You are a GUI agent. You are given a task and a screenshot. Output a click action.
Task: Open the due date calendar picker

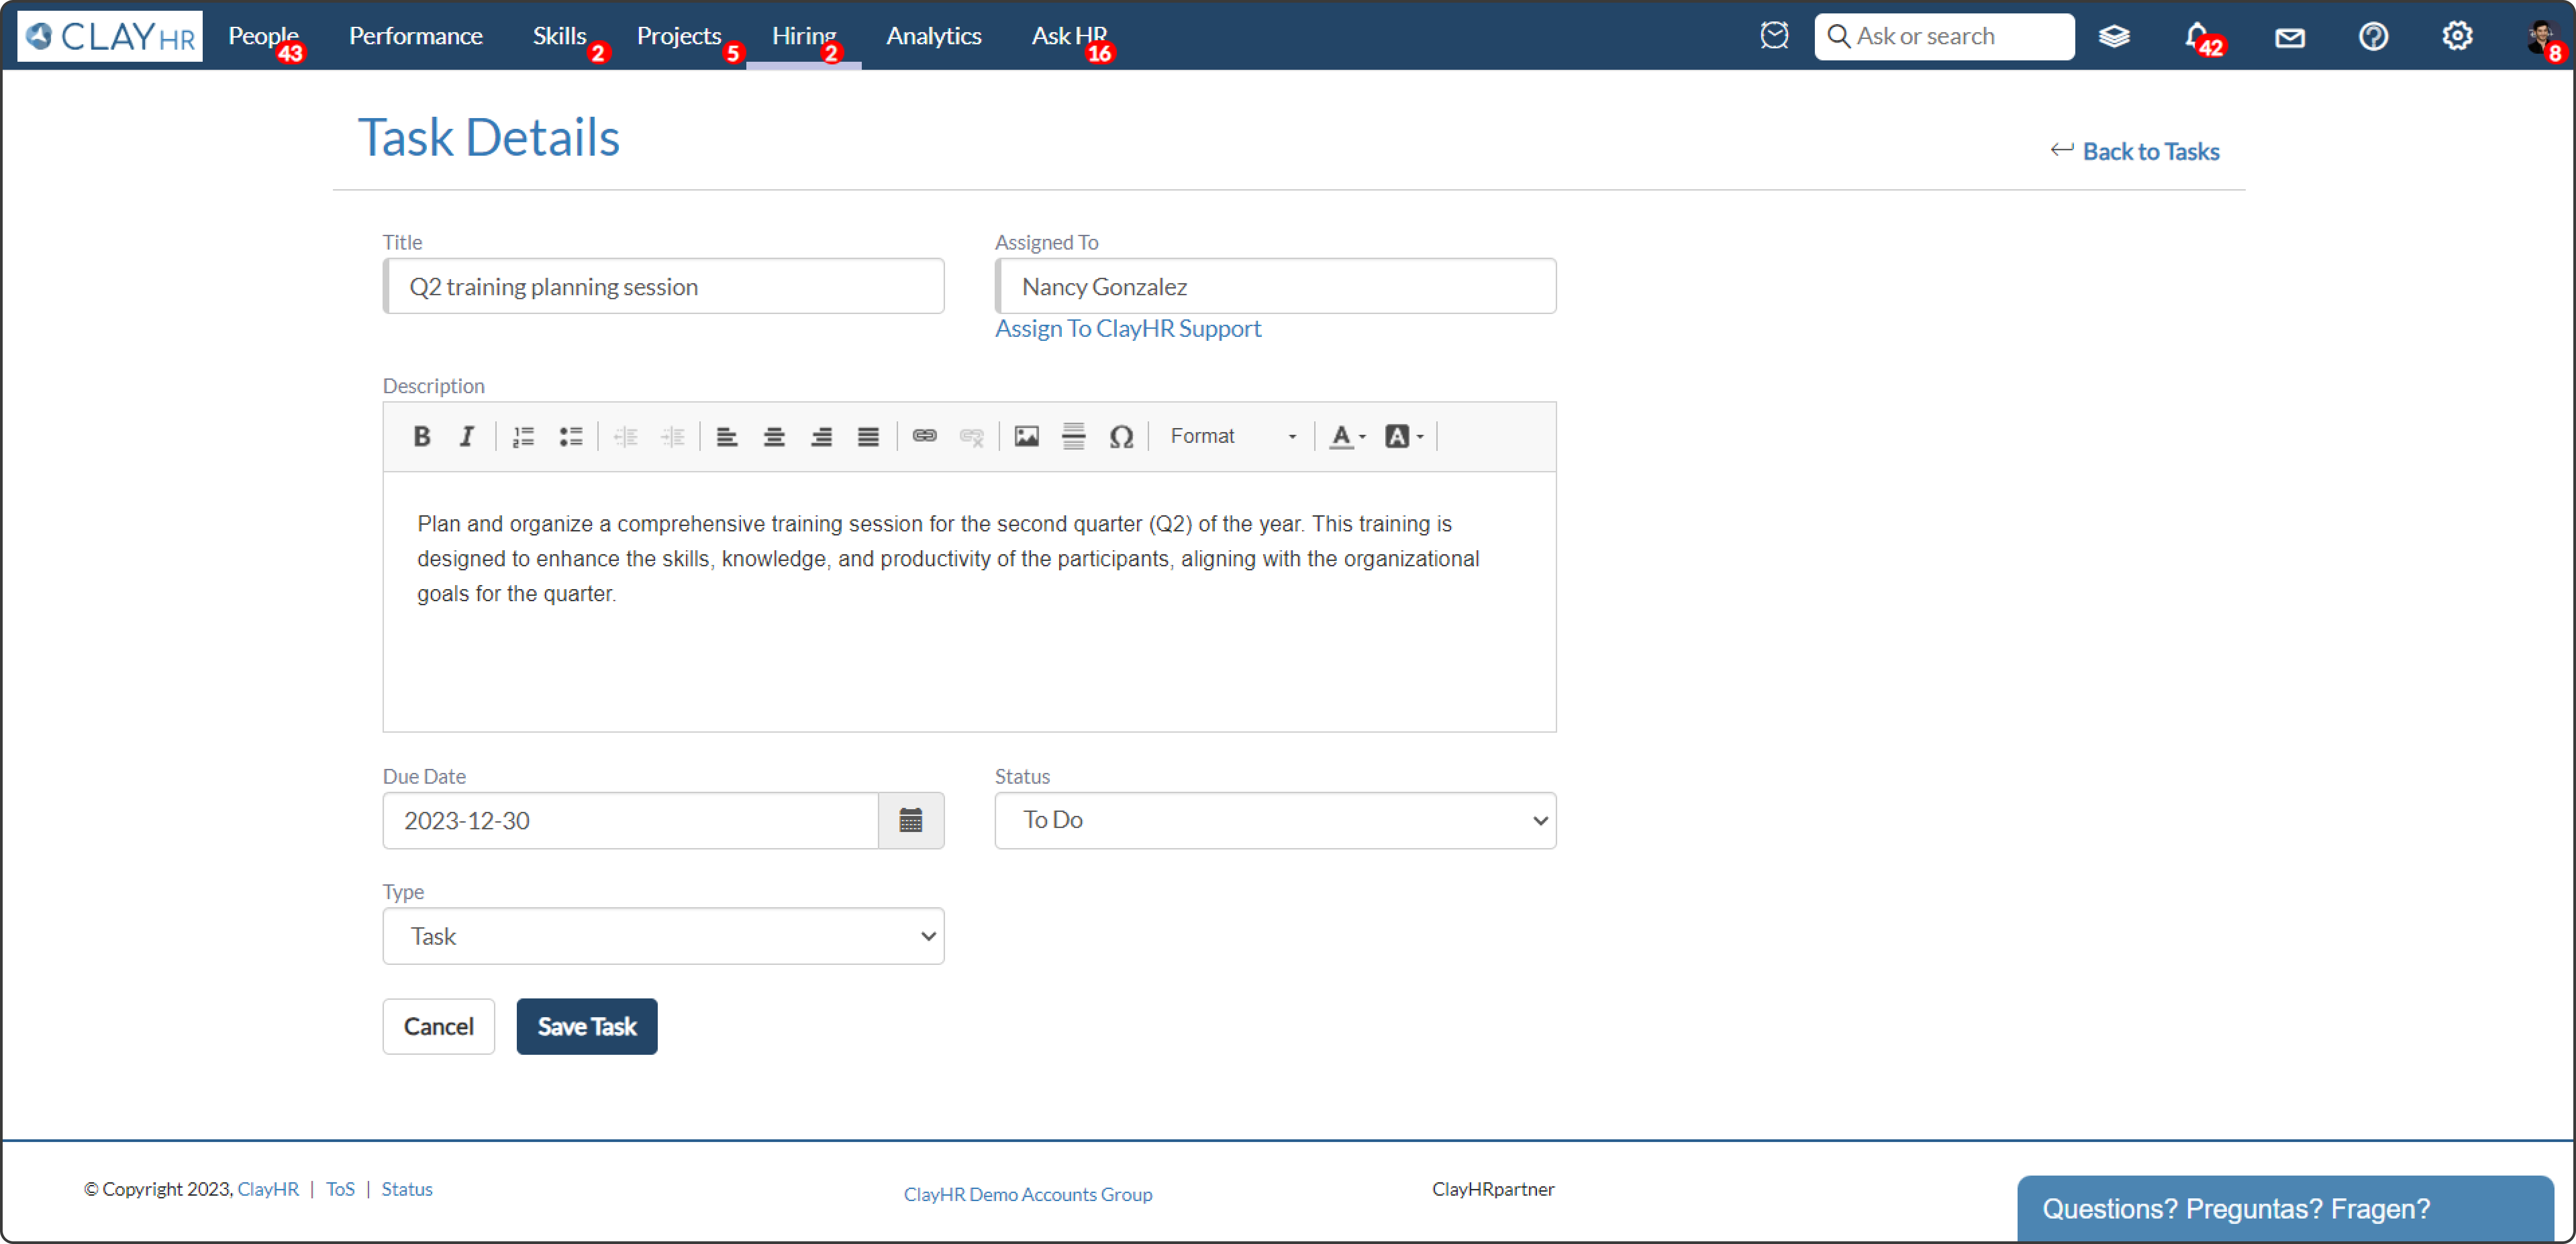point(910,821)
